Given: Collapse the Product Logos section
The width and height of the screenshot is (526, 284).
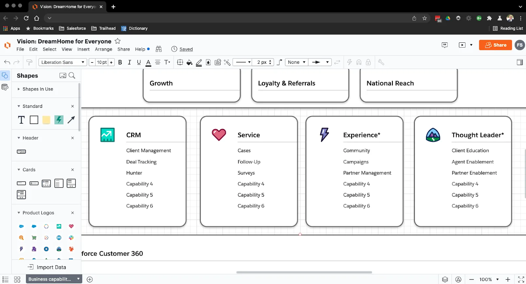Looking at the screenshot, I should pos(19,213).
